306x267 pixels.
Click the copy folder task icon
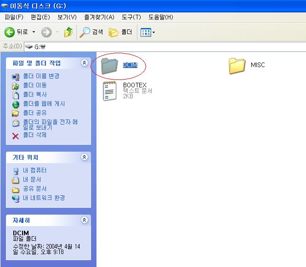coord(16,96)
